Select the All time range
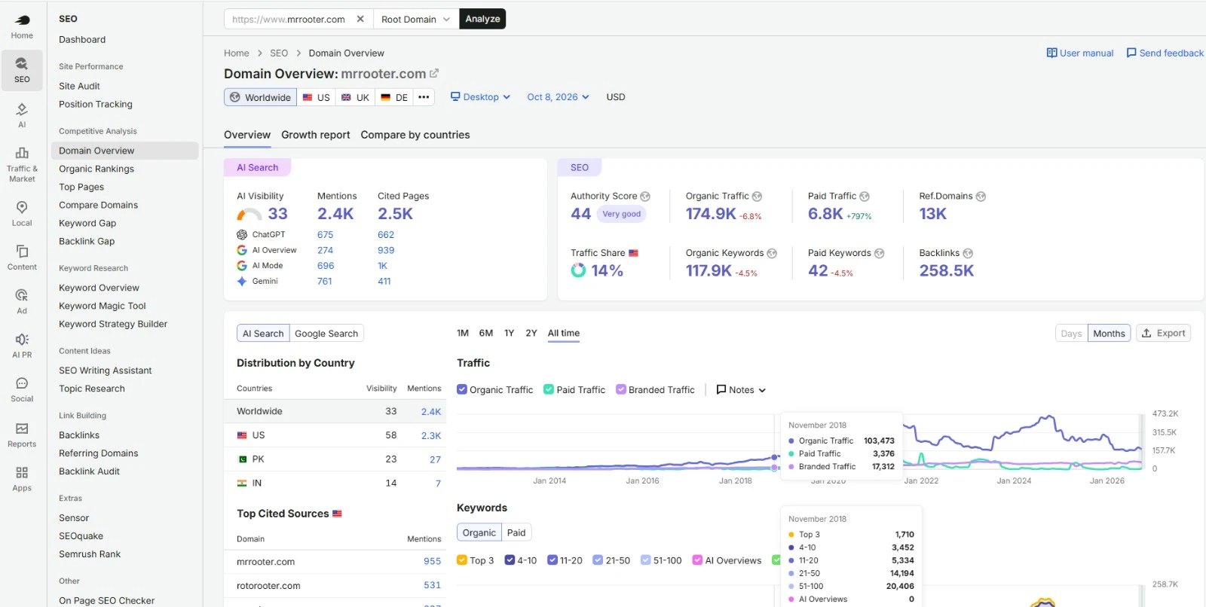This screenshot has width=1206, height=607. tap(564, 333)
